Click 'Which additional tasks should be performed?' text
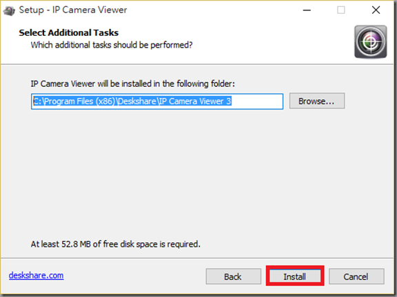This screenshot has height=297, width=397. [x=112, y=45]
